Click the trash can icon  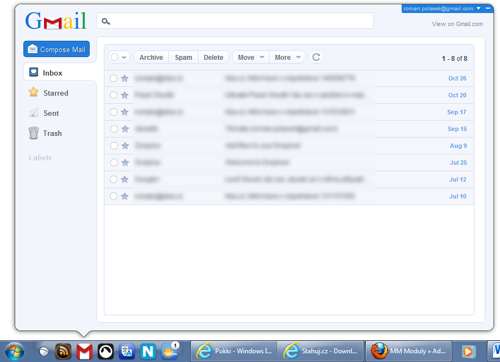(34, 133)
